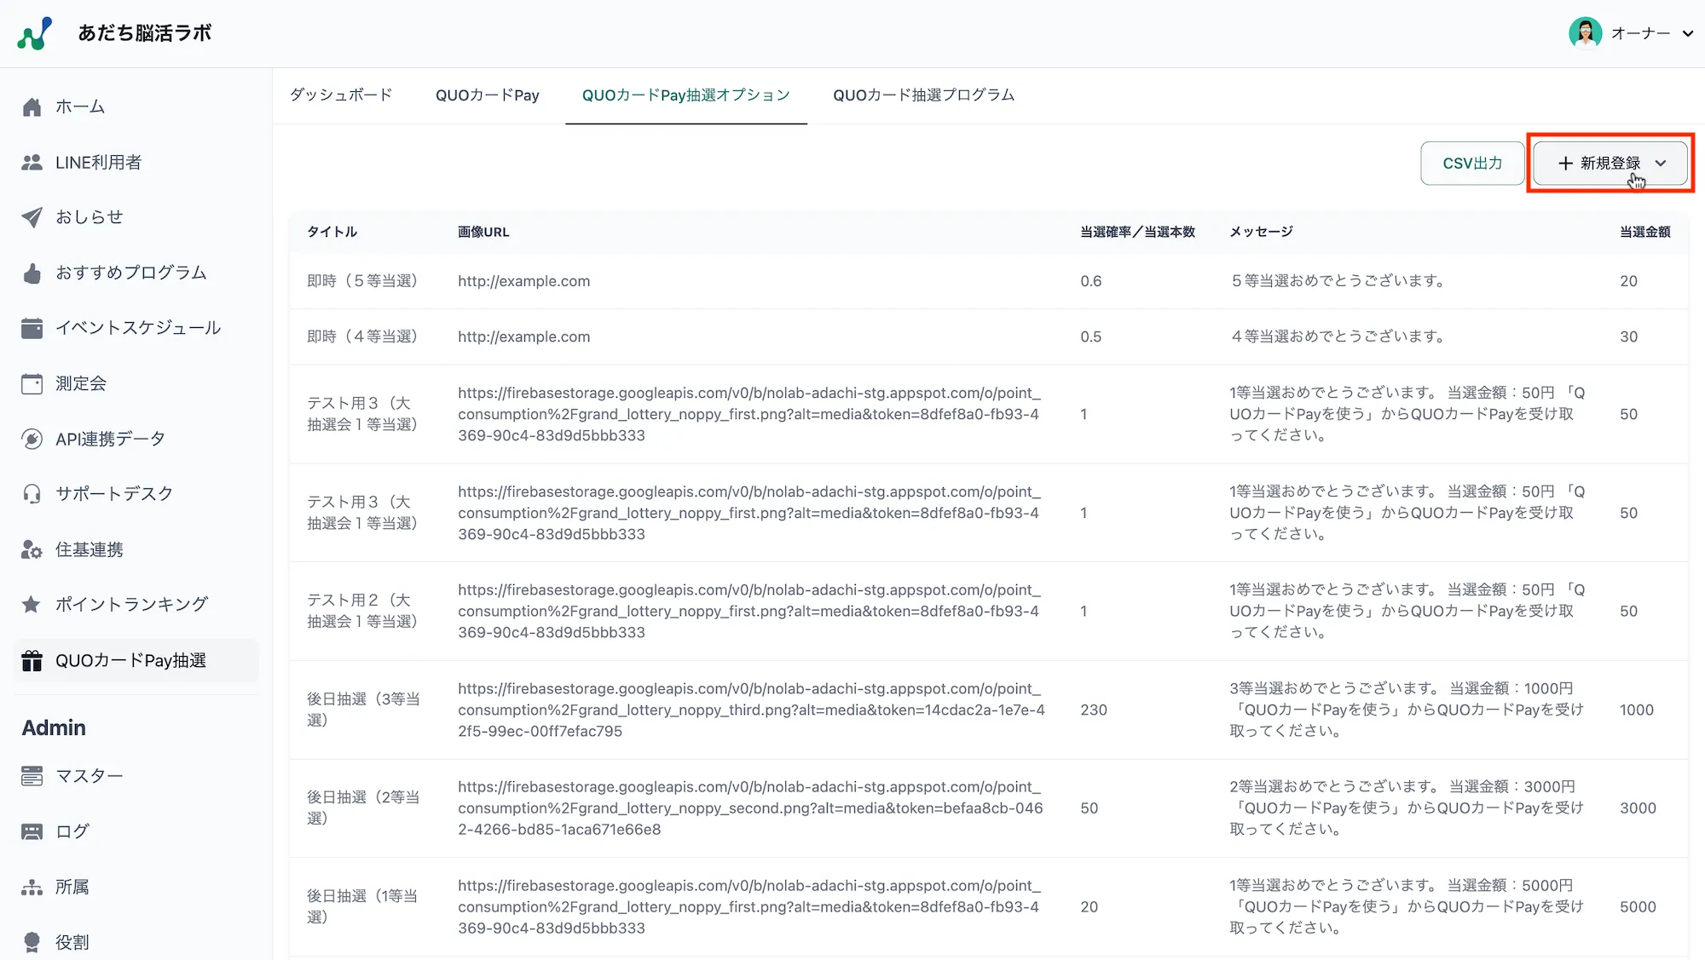Image resolution: width=1705 pixels, height=960 pixels.
Task: Click the QUOカードPay抽選 gift icon
Action: [32, 660]
